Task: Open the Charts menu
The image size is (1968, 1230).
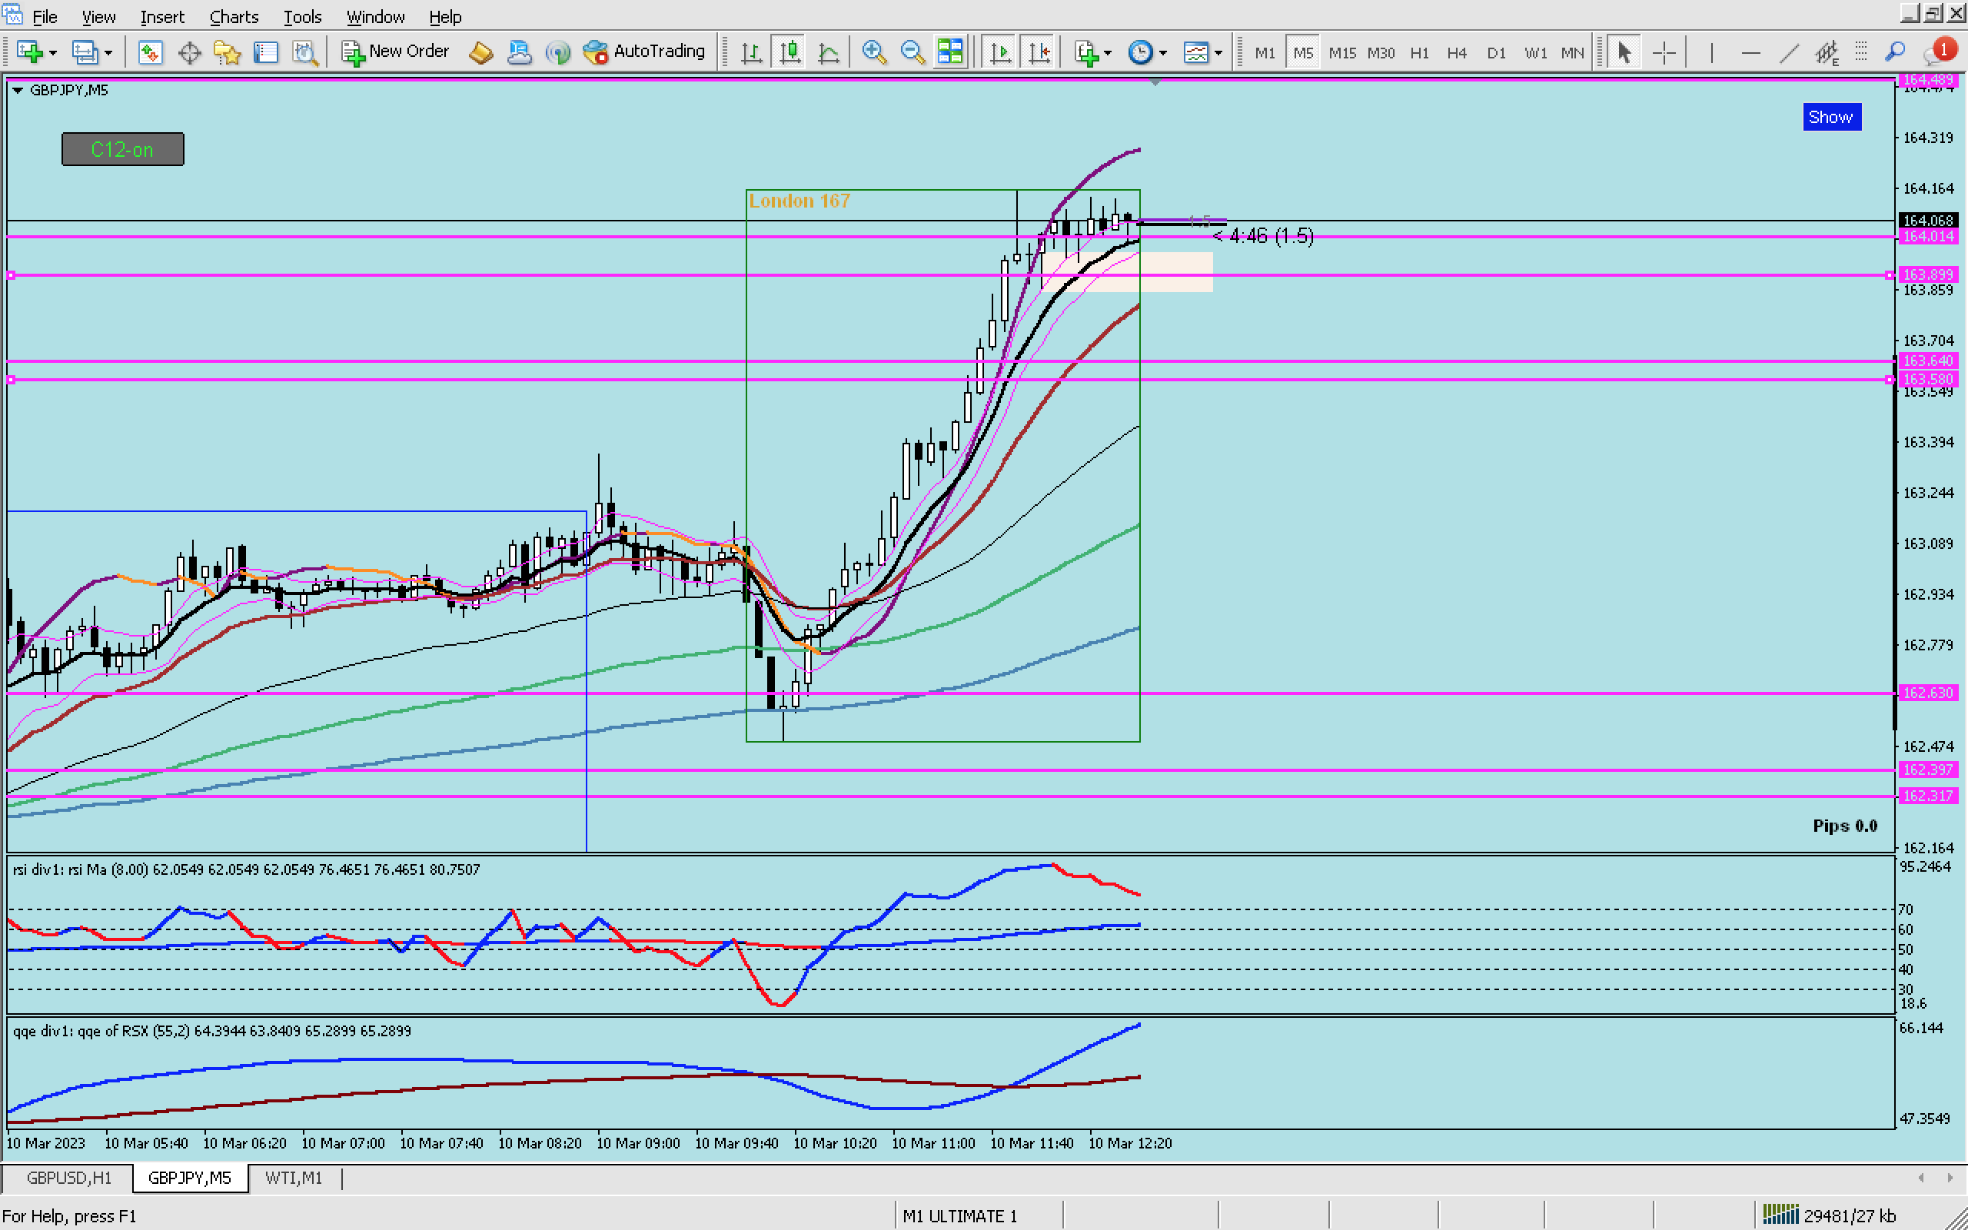Action: click(234, 16)
